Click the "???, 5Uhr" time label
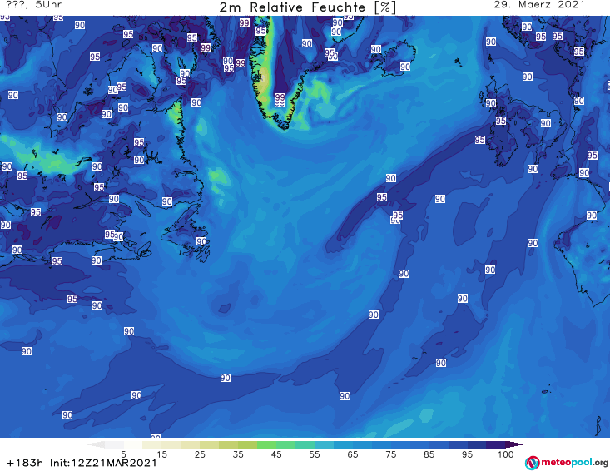Viewport: 610px width, 471px height. coord(34,5)
